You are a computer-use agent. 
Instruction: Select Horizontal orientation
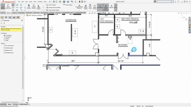4,37
